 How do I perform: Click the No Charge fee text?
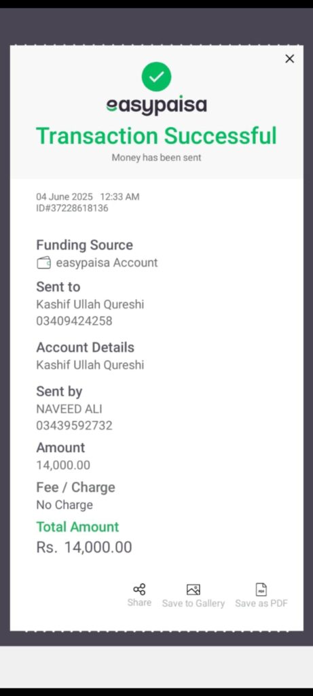click(x=65, y=505)
